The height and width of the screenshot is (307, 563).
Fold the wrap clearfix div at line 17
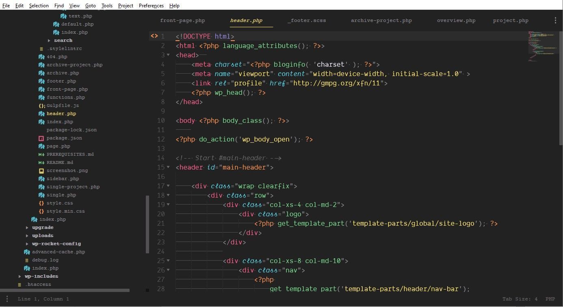click(168, 186)
